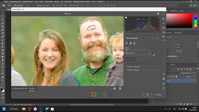The image size is (199, 112).
Task: Select the clone stamp mode icon
Action: click(134, 43)
